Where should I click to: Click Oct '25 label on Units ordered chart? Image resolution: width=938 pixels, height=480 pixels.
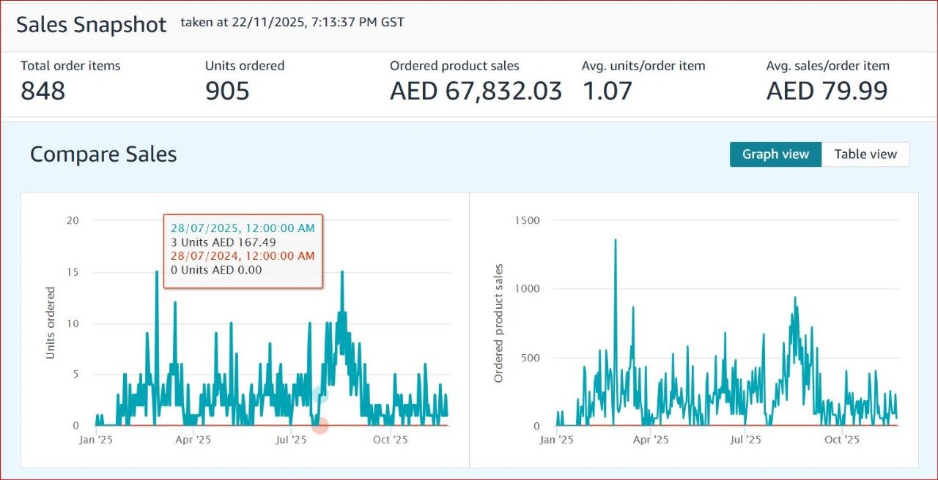pyautogui.click(x=390, y=440)
